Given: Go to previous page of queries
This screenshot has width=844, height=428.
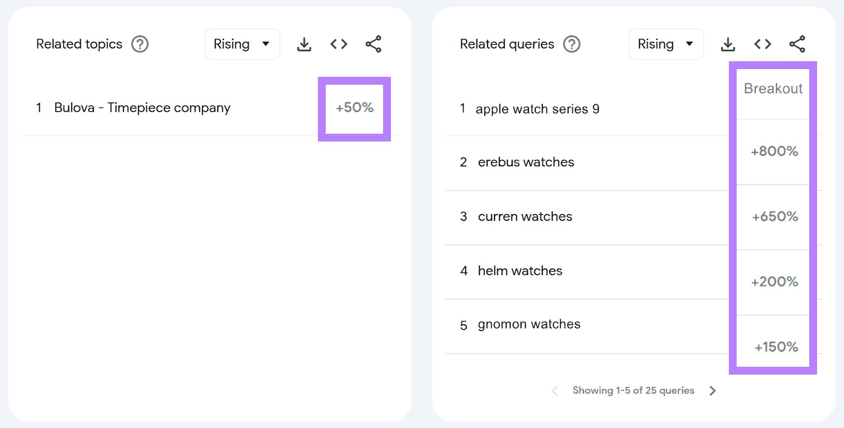Looking at the screenshot, I should click(x=554, y=391).
